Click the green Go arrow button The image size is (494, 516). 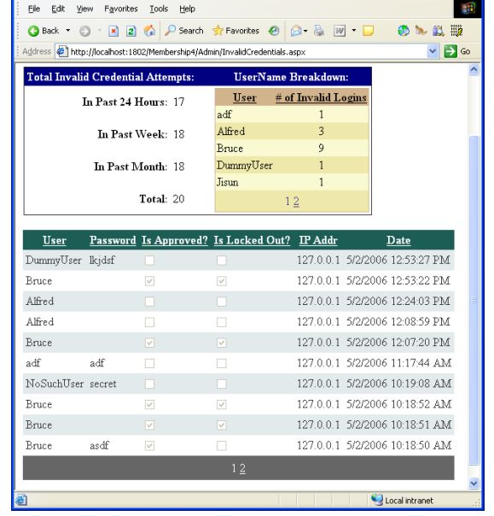pos(450,51)
